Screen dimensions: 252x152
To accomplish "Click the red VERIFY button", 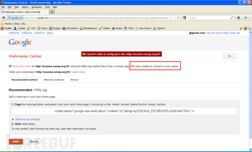I will [16, 141].
